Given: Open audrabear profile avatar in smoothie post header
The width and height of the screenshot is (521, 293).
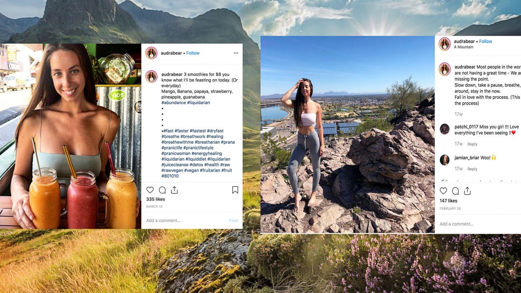Looking at the screenshot, I should click(151, 53).
